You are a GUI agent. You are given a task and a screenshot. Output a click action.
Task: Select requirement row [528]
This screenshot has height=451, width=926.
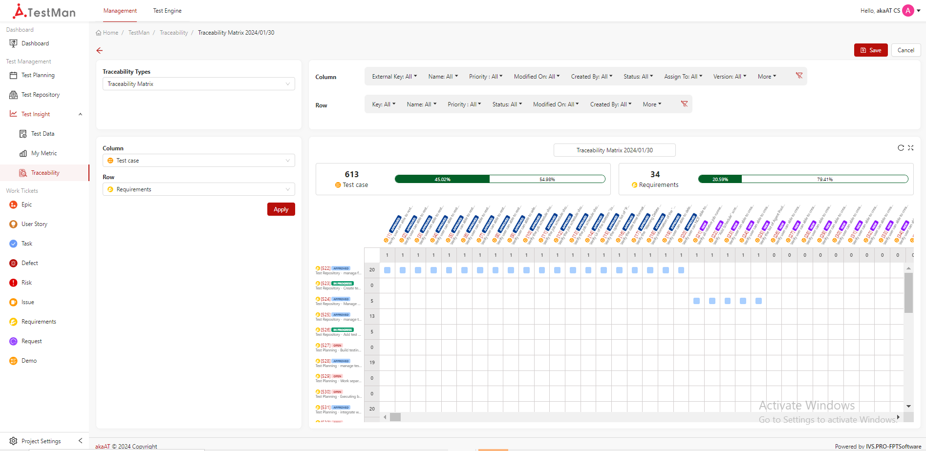(x=339, y=363)
